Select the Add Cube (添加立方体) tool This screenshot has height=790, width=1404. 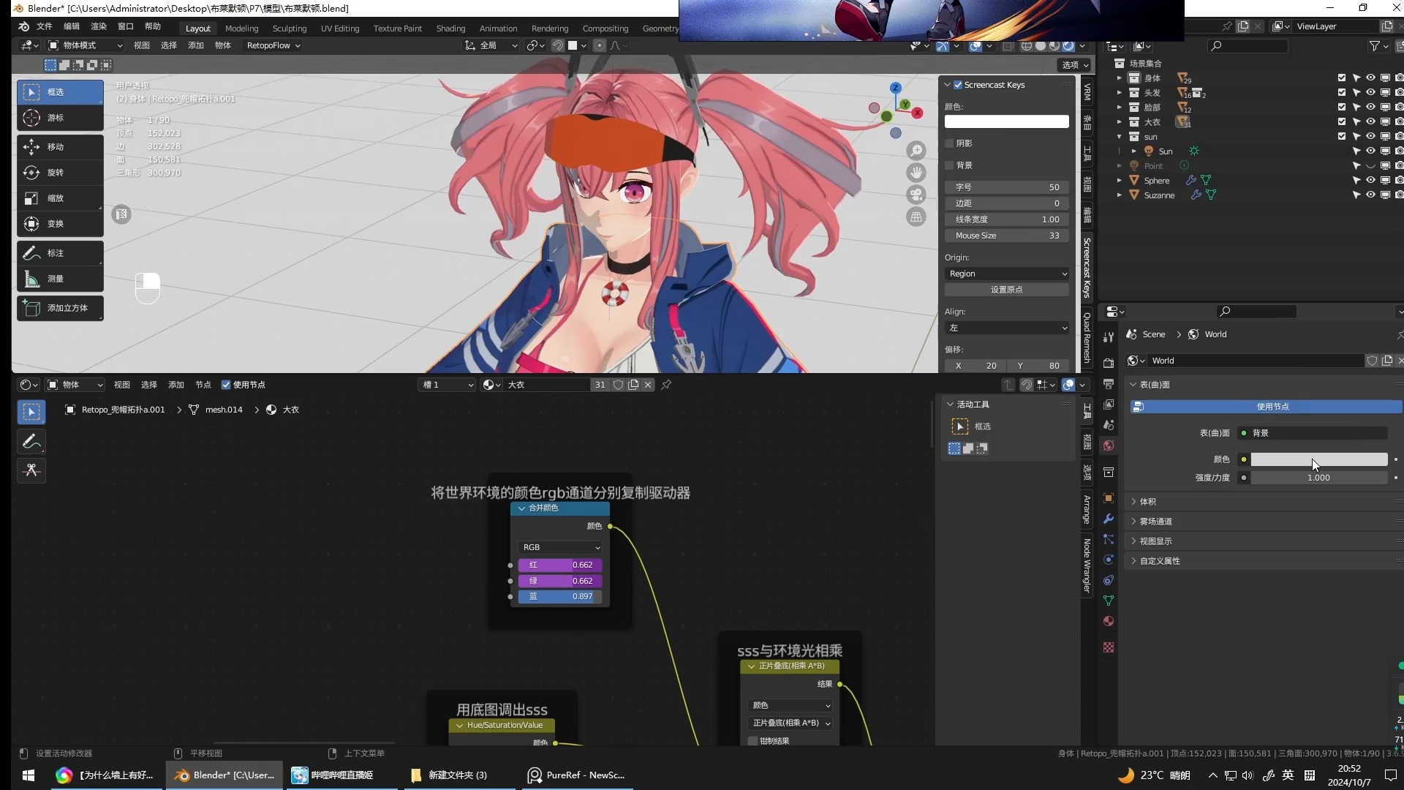(x=60, y=308)
